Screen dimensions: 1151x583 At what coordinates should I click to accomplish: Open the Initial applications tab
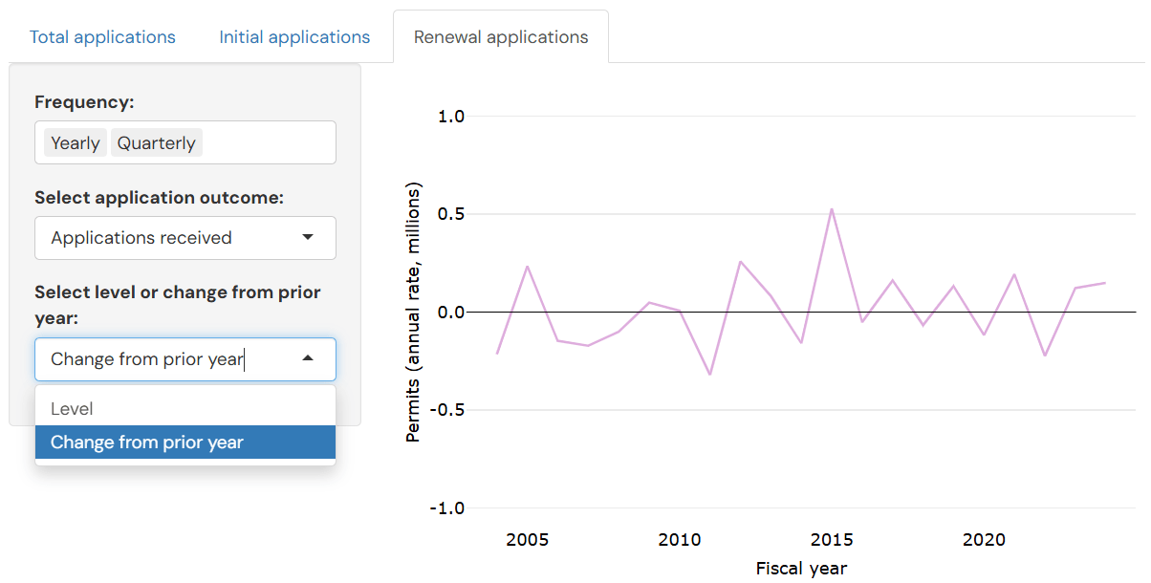294,37
